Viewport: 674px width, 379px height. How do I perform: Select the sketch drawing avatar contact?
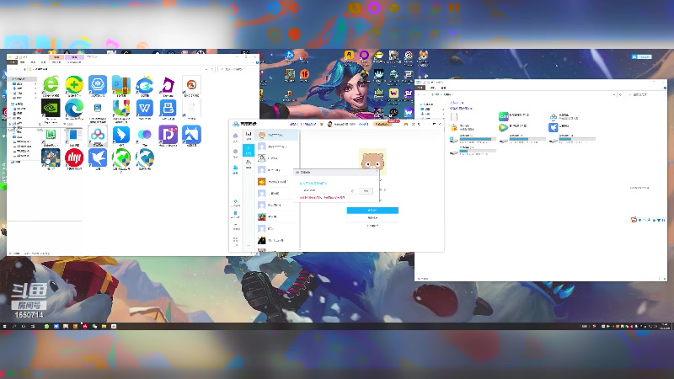[277, 158]
